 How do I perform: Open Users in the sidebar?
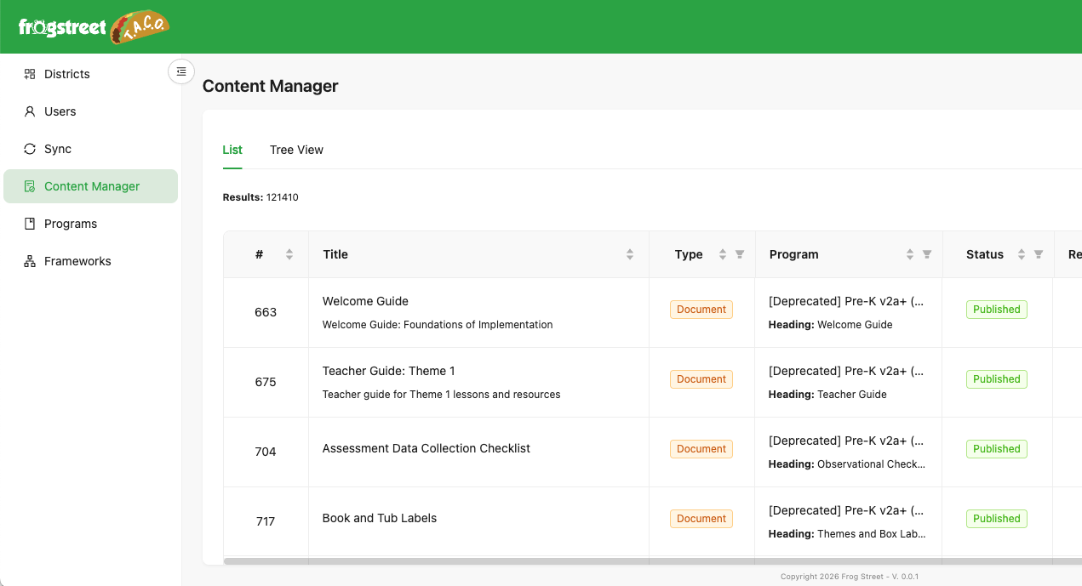[x=90, y=111]
